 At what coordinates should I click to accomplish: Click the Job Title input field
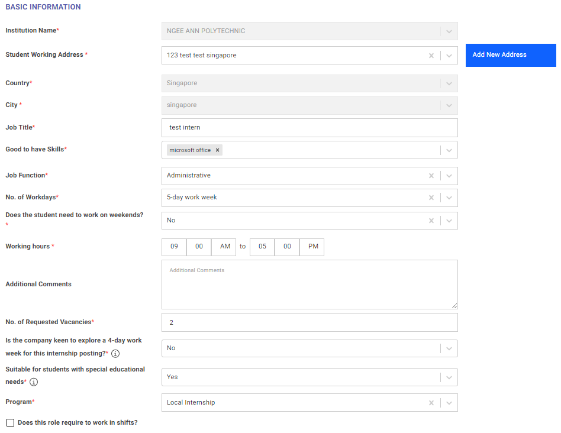[x=309, y=128]
